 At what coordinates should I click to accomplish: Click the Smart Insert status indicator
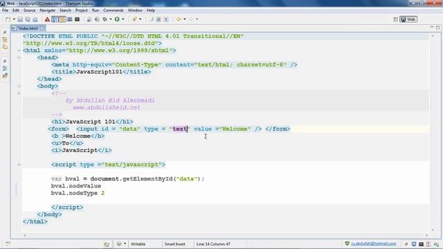(174, 244)
